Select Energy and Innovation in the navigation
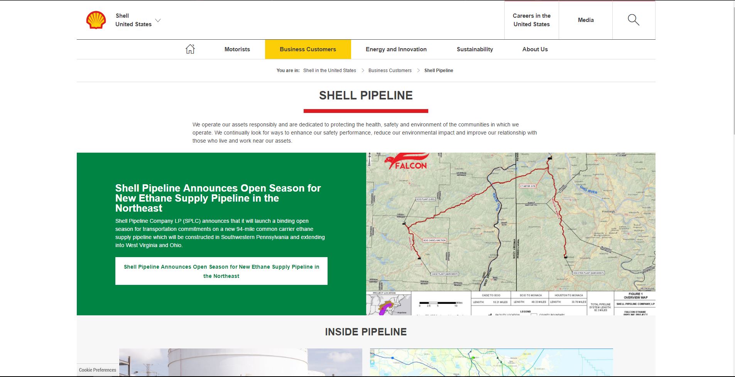 pyautogui.click(x=396, y=49)
